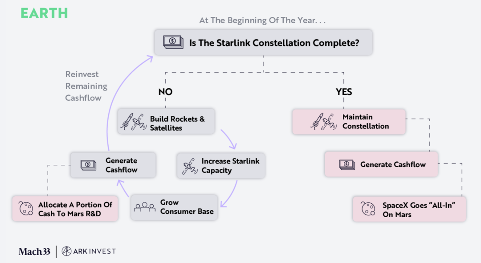Click the planet icon in Mars R&D box
The width and height of the screenshot is (481, 263).
tap(26, 209)
